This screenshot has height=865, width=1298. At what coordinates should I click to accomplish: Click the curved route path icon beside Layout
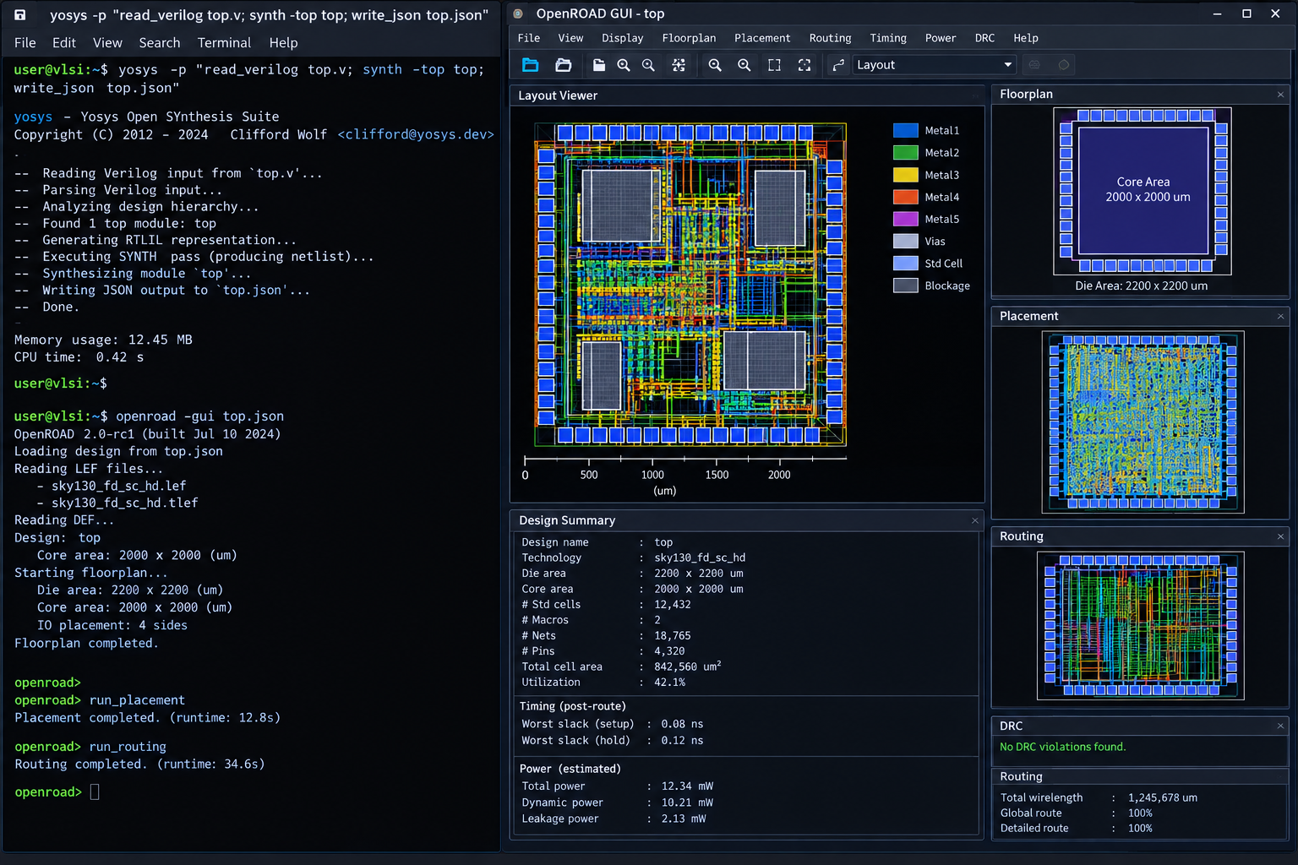[x=838, y=65]
